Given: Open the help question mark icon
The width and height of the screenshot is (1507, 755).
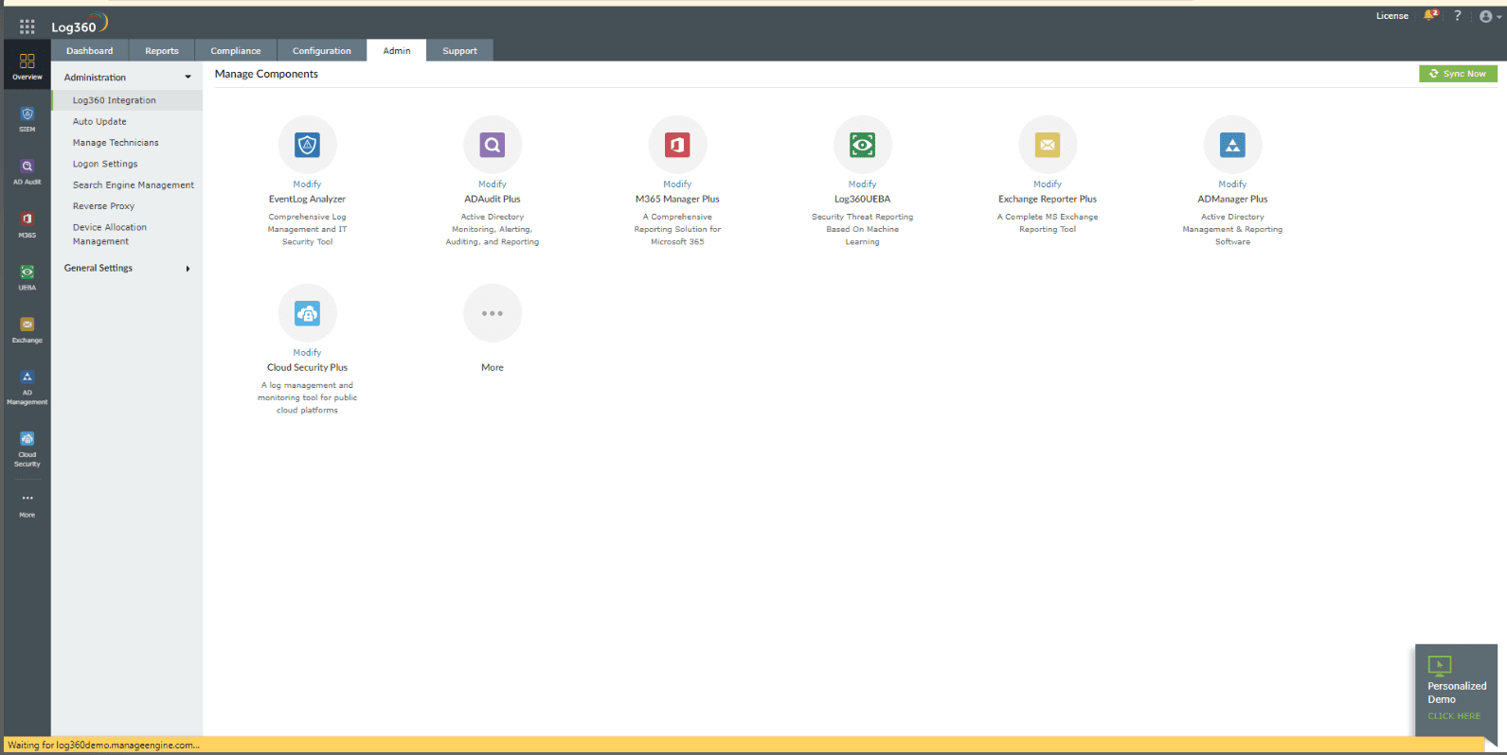Looking at the screenshot, I should [x=1458, y=15].
